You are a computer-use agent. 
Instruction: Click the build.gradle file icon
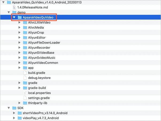25,73
